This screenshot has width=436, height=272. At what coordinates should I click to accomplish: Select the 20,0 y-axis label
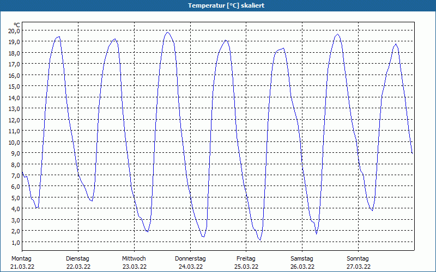[14, 30]
